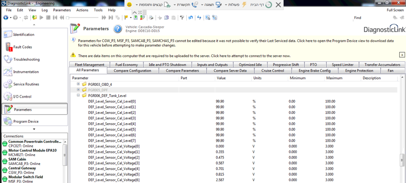Click the smiley face feedback icon
Viewport: 406px width, 183px height.
click(130, 4)
